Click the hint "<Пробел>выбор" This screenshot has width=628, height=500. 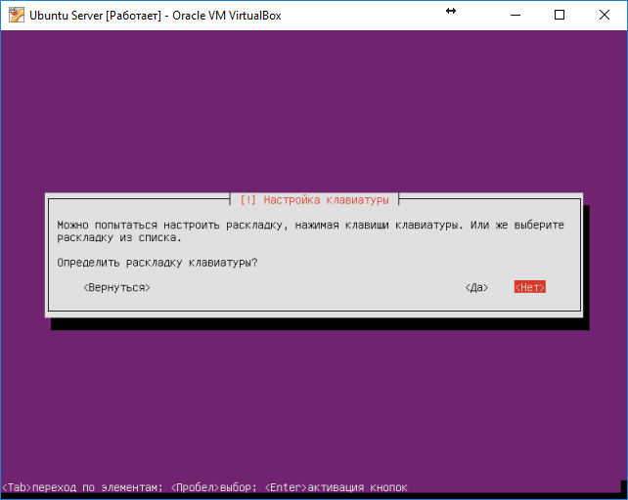coord(213,487)
